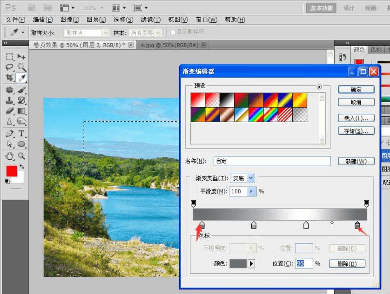This screenshot has height=294, width=390.
Task: Select the Crop tool
Action: (x=9, y=78)
